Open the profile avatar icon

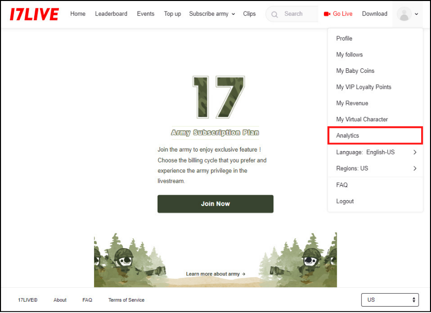(404, 14)
